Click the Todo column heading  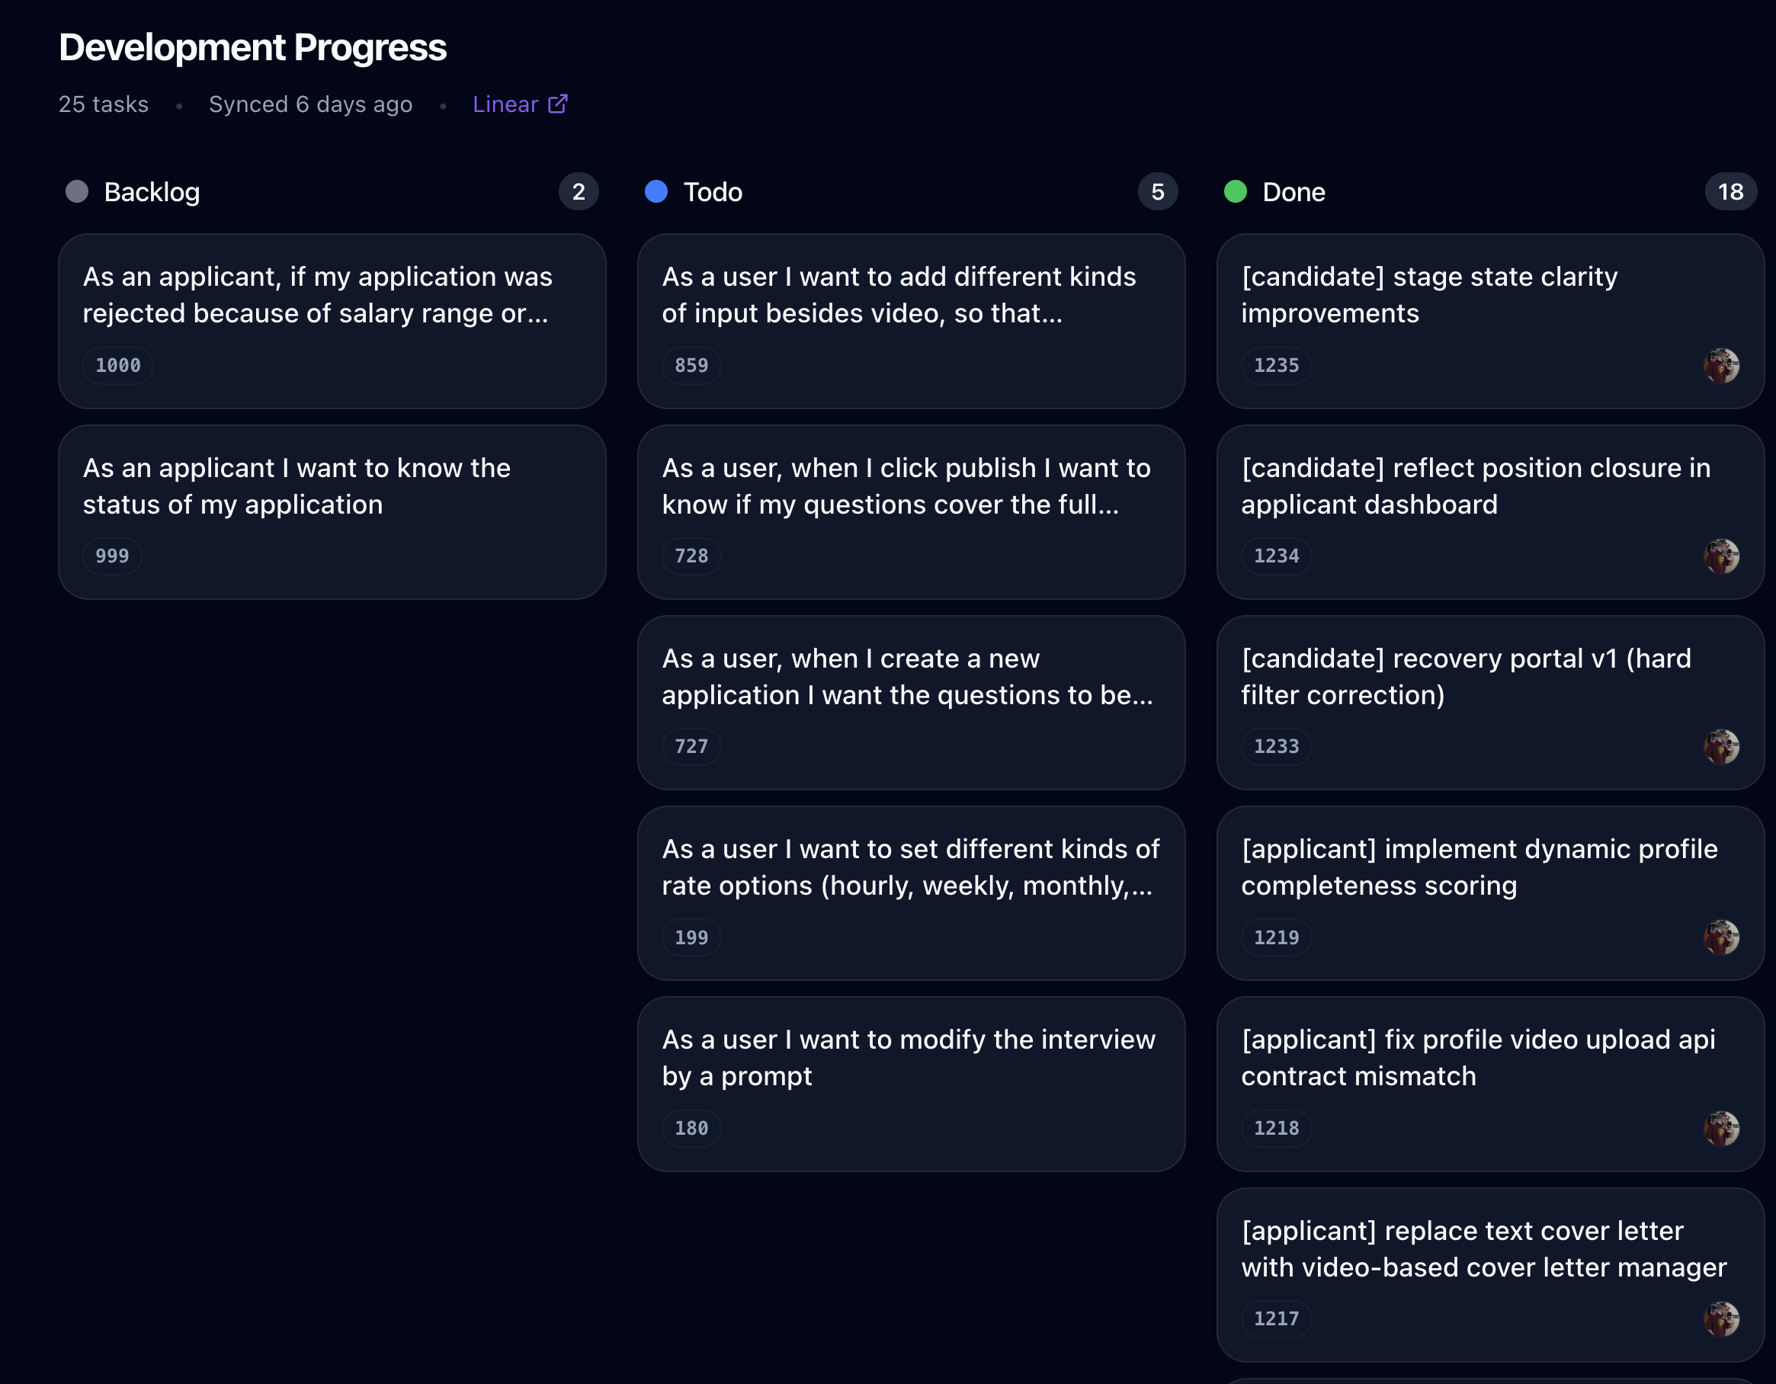pyautogui.click(x=713, y=193)
